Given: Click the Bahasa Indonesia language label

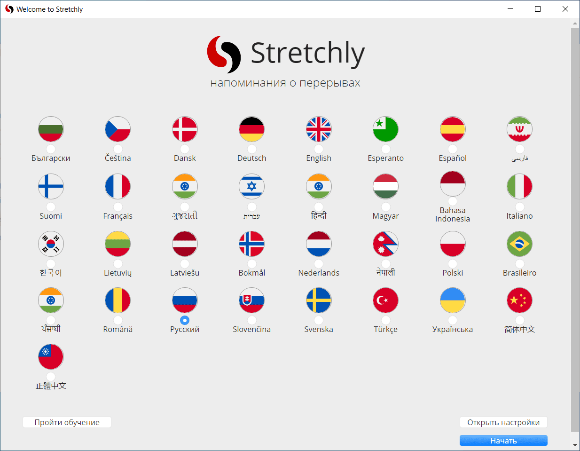Looking at the screenshot, I should pos(453,214).
